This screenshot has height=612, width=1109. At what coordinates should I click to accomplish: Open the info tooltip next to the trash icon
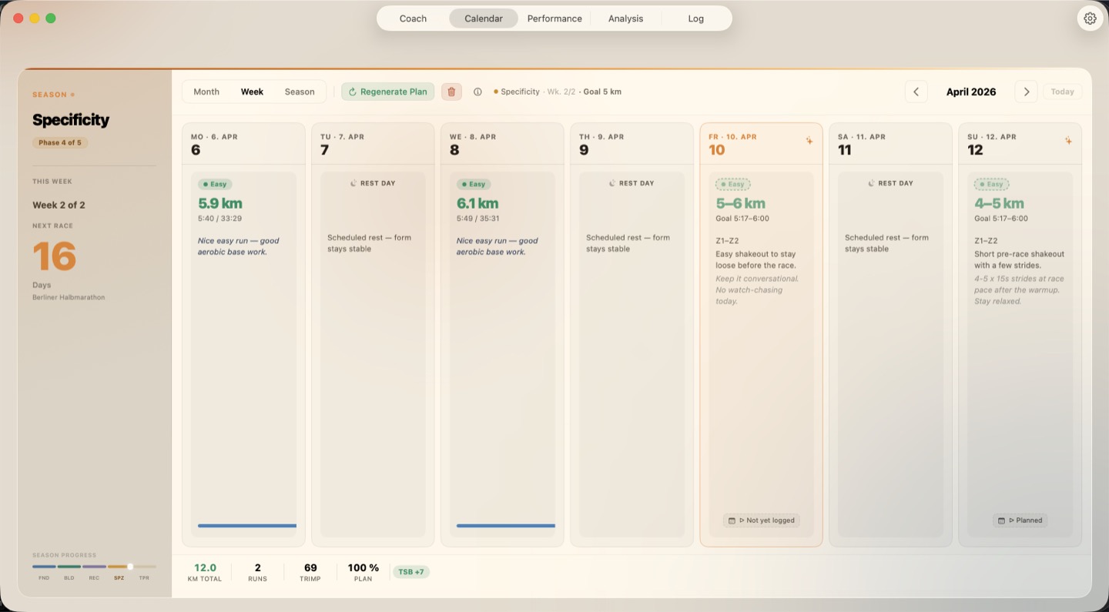(477, 91)
